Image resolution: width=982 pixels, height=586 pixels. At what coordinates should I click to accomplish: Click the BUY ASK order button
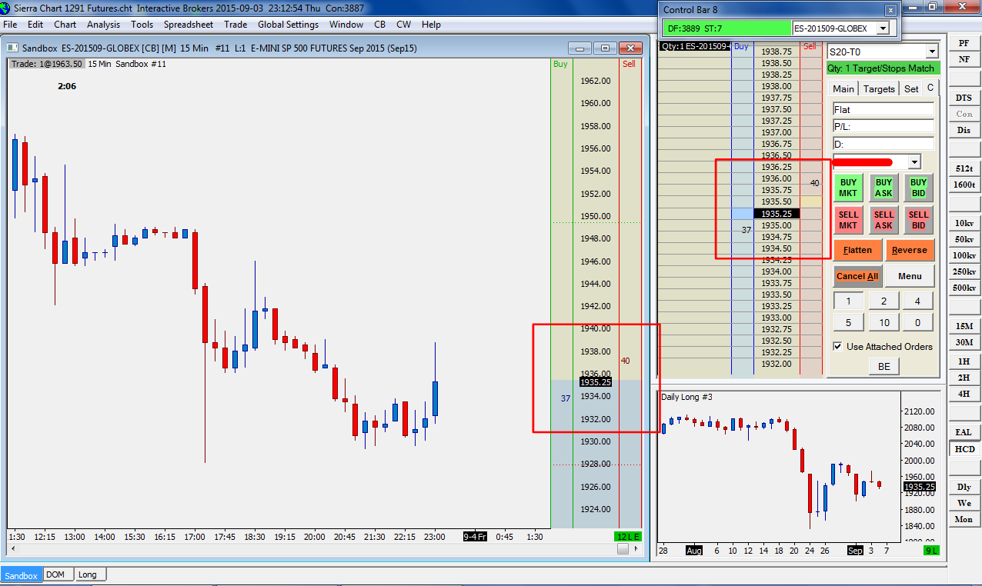pos(883,188)
